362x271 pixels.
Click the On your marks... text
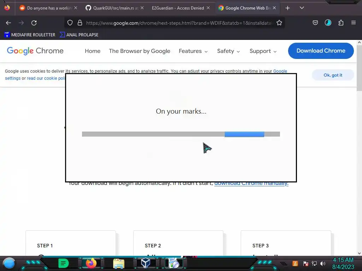[181, 111]
